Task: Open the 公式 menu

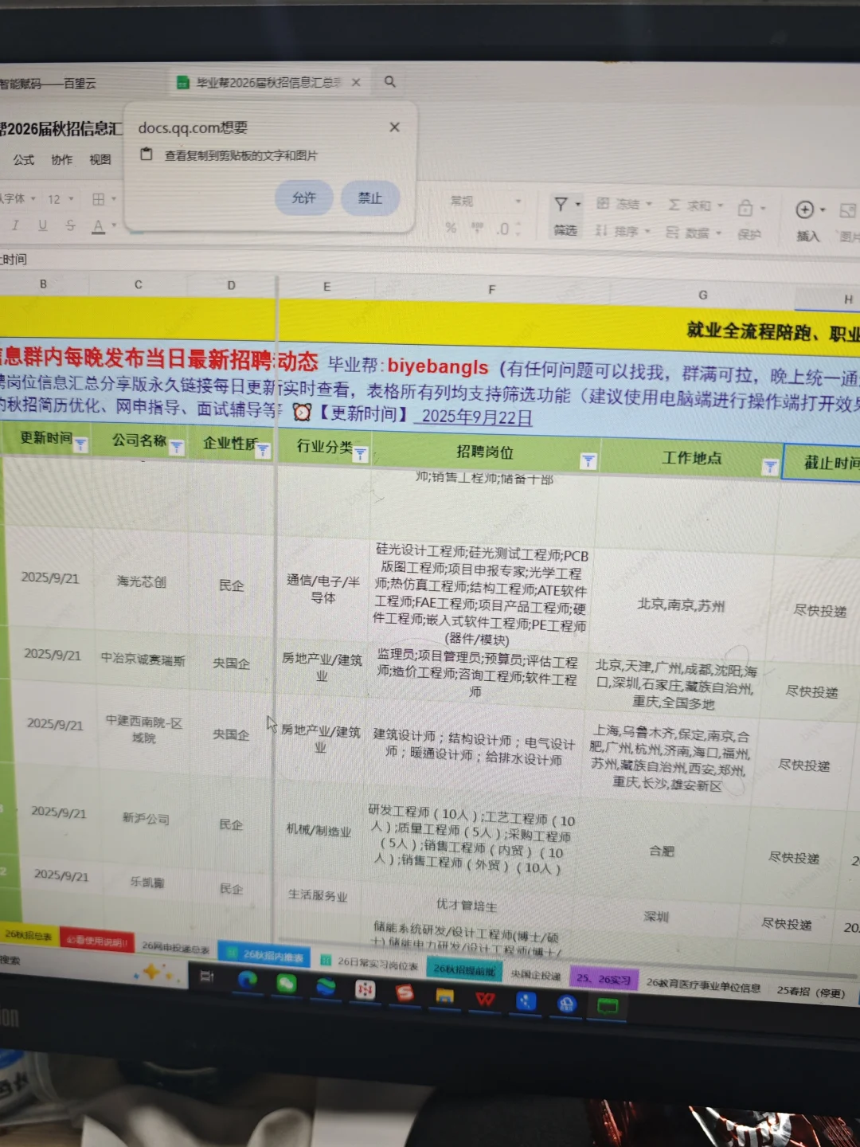Action: point(24,159)
